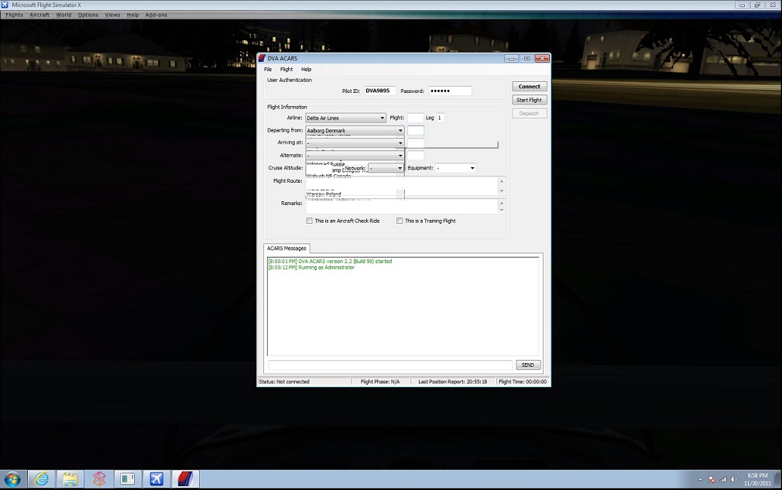Open Add-ons menu in Flight Simulator

(156, 15)
